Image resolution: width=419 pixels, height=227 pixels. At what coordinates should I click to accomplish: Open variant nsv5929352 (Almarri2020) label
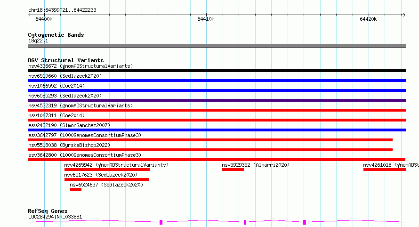(256, 165)
